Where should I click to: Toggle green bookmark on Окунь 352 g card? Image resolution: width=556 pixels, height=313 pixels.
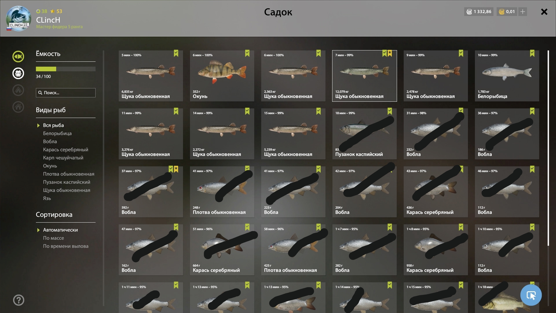coord(247,53)
